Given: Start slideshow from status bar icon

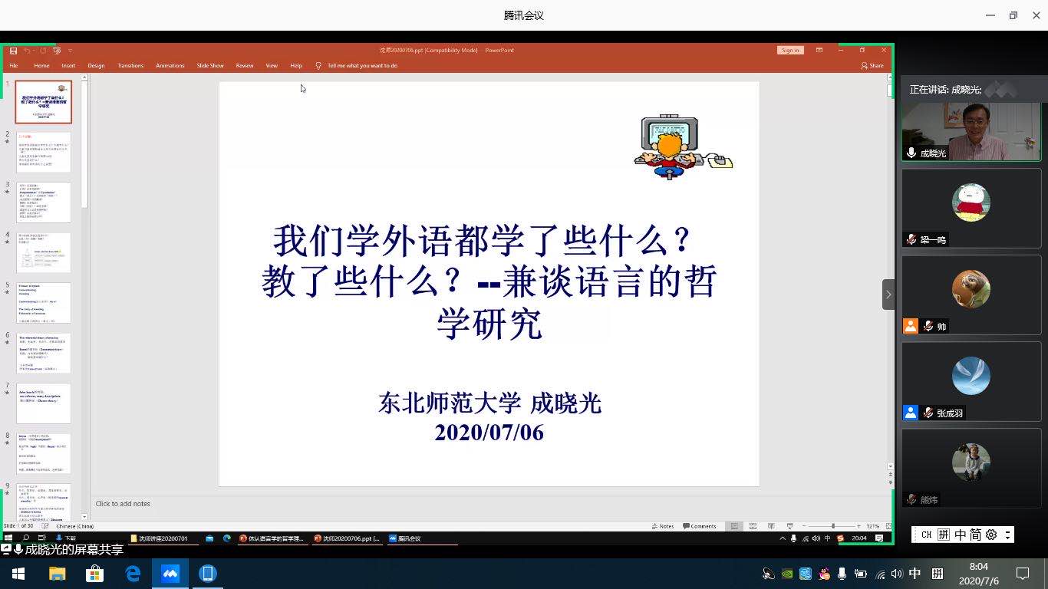Looking at the screenshot, I should pos(789,526).
